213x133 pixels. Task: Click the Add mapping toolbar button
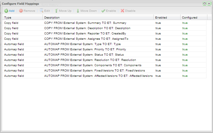click(9, 11)
